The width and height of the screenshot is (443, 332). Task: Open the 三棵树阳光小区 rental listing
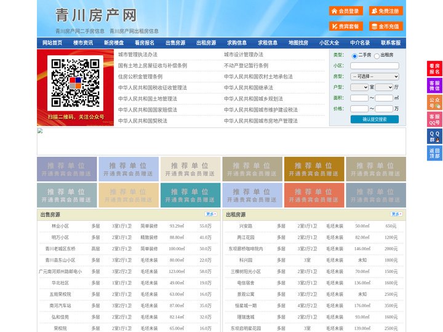[245, 272]
